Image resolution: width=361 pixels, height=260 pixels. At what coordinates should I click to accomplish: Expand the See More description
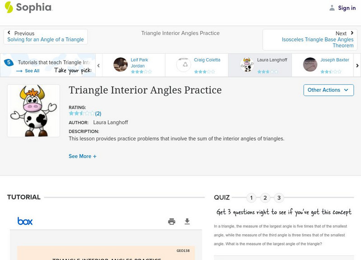[83, 156]
